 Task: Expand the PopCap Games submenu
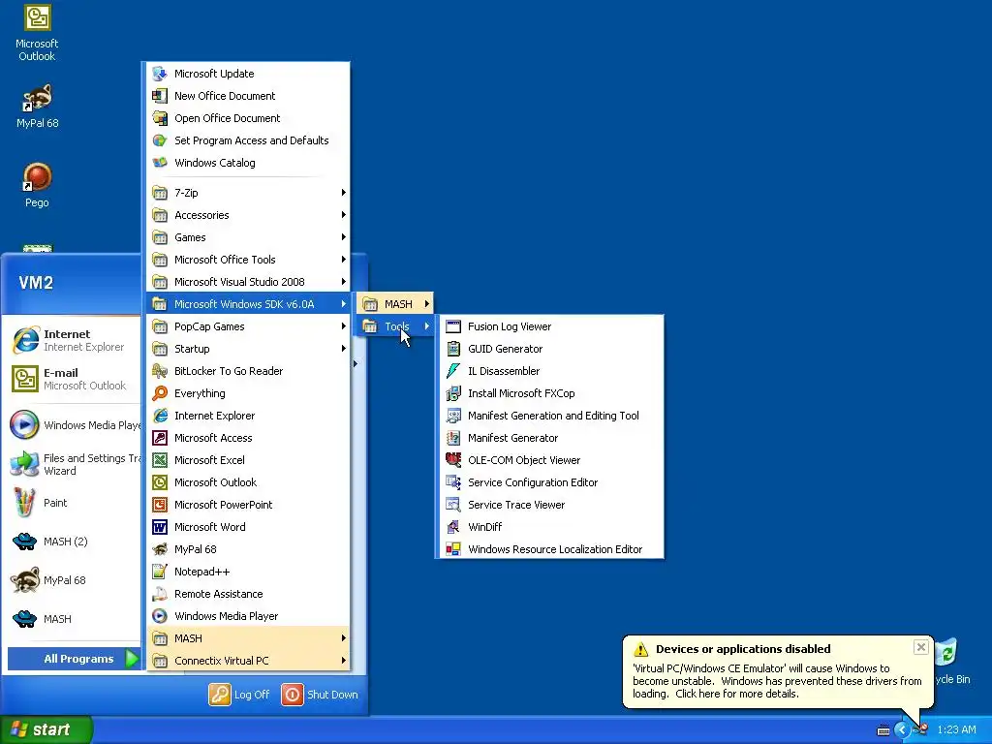click(248, 326)
